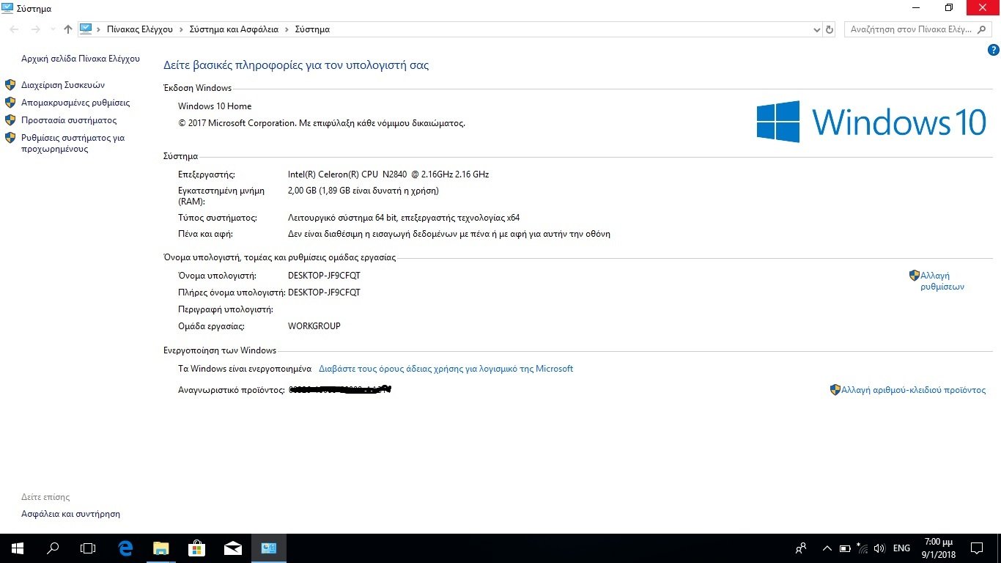Screen dimensions: 1001x563
Task: Open the Action Center notification icon
Action: click(976, 548)
